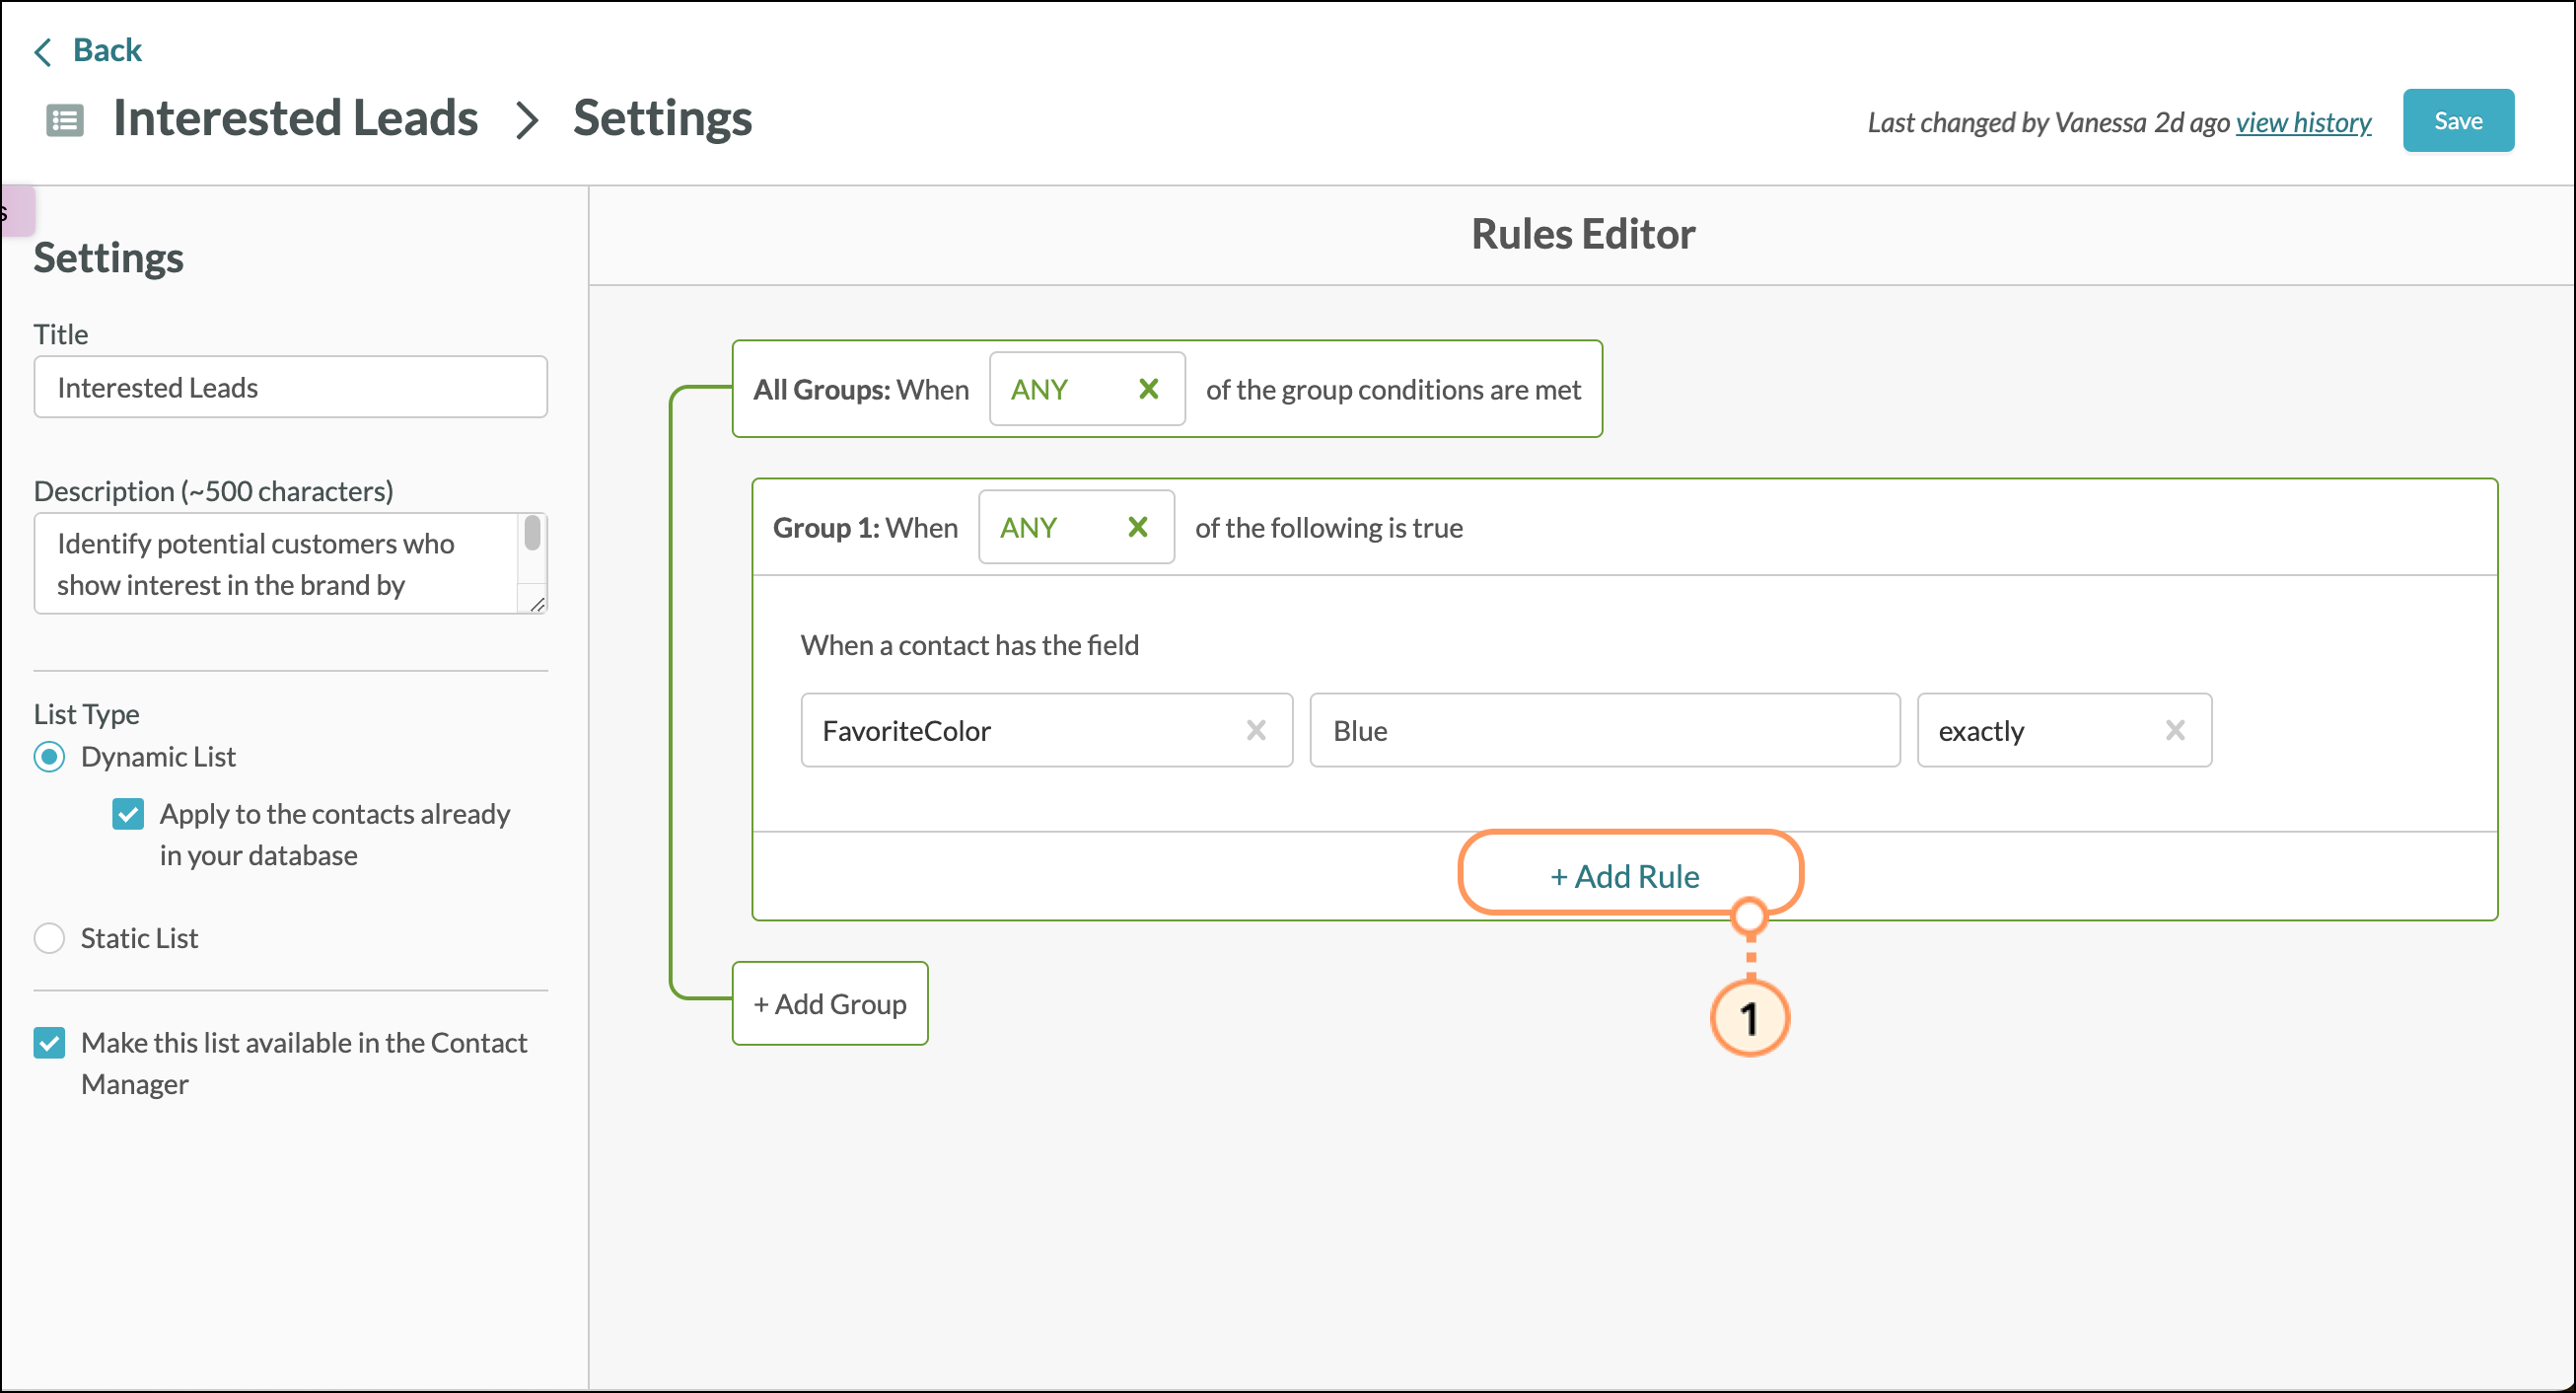Open the view history link
Image resolution: width=2576 pixels, height=1393 pixels.
pos(2303,123)
